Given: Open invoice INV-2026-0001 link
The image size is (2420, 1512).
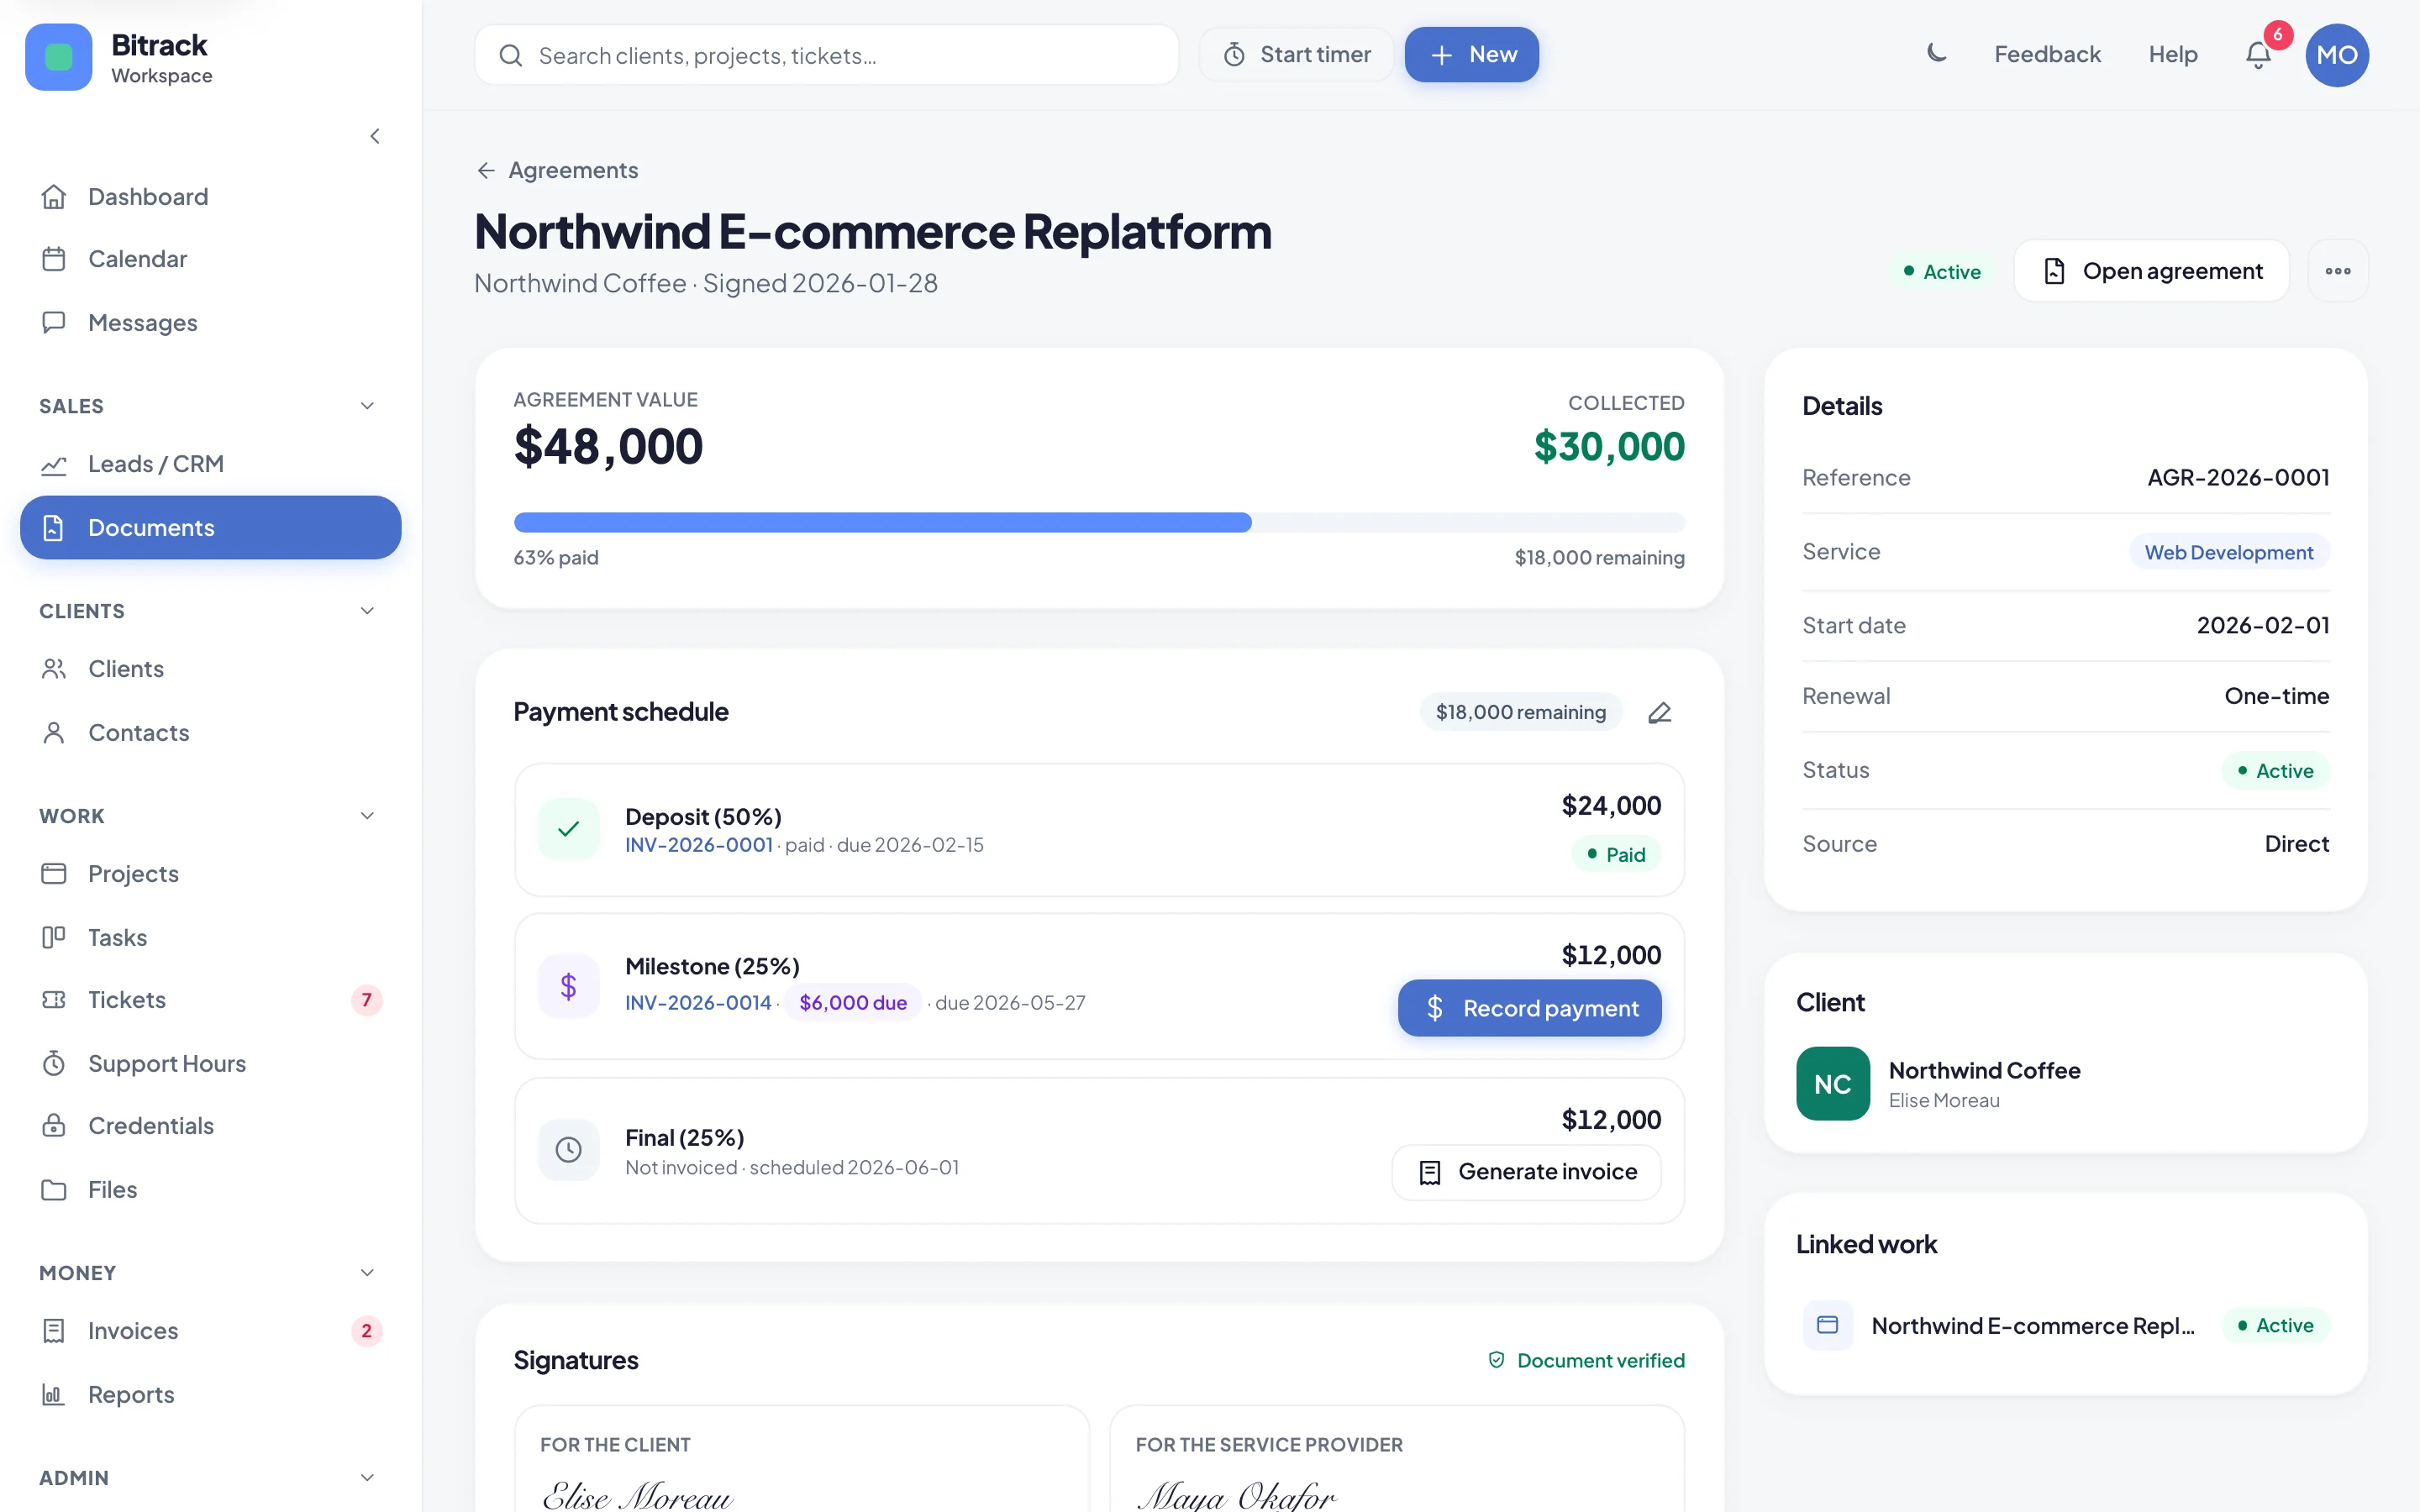Looking at the screenshot, I should click(x=699, y=845).
